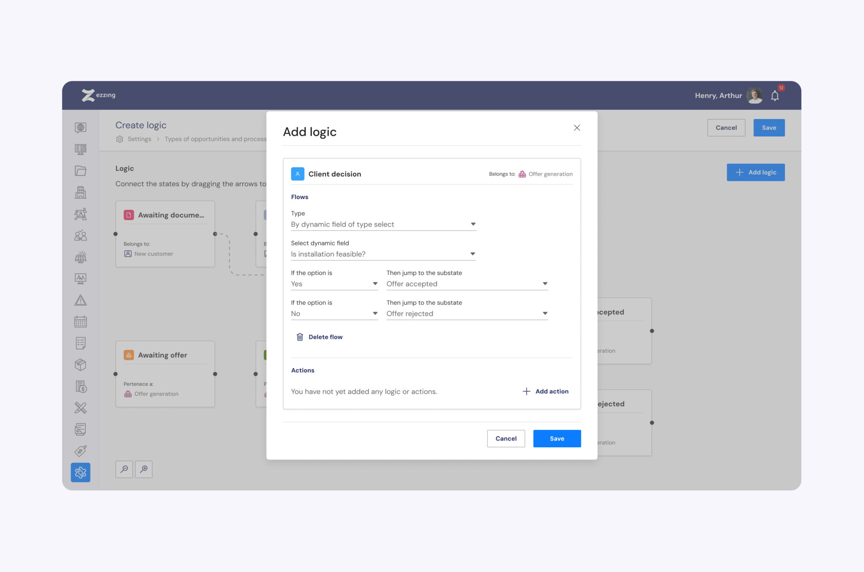
Task: Open the folder icon in sidebar
Action: 81,171
